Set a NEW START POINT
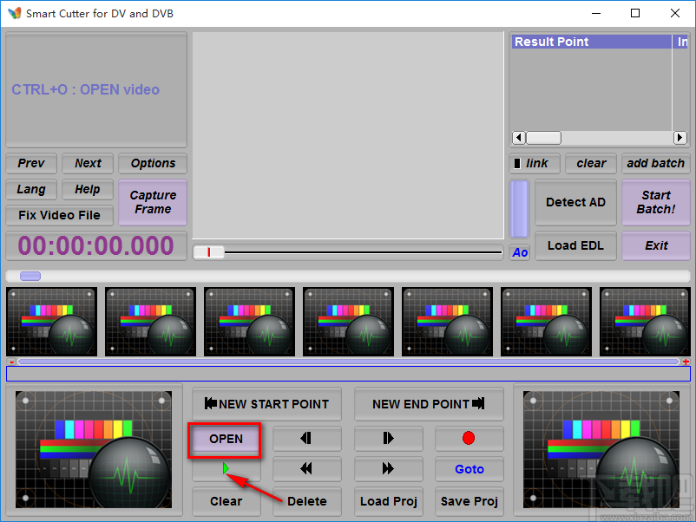This screenshot has width=696, height=522. pyautogui.click(x=266, y=404)
